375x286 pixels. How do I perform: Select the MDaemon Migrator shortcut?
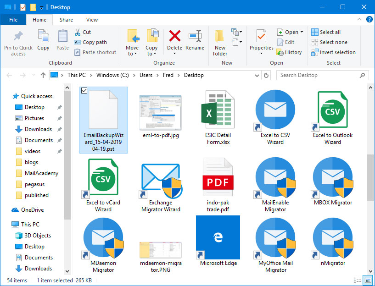coord(103,245)
